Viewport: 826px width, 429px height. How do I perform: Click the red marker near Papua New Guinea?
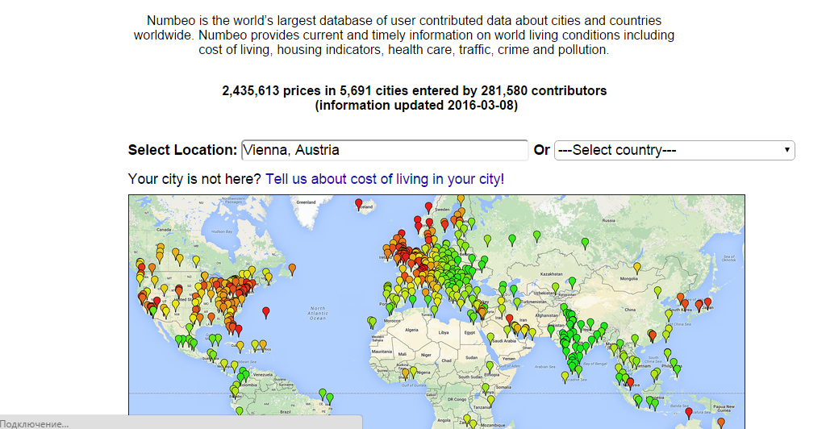pos(688,412)
